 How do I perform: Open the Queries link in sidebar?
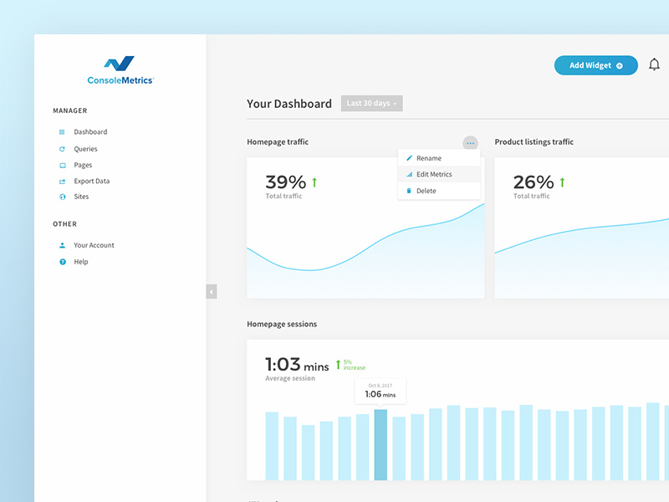pyautogui.click(x=85, y=149)
